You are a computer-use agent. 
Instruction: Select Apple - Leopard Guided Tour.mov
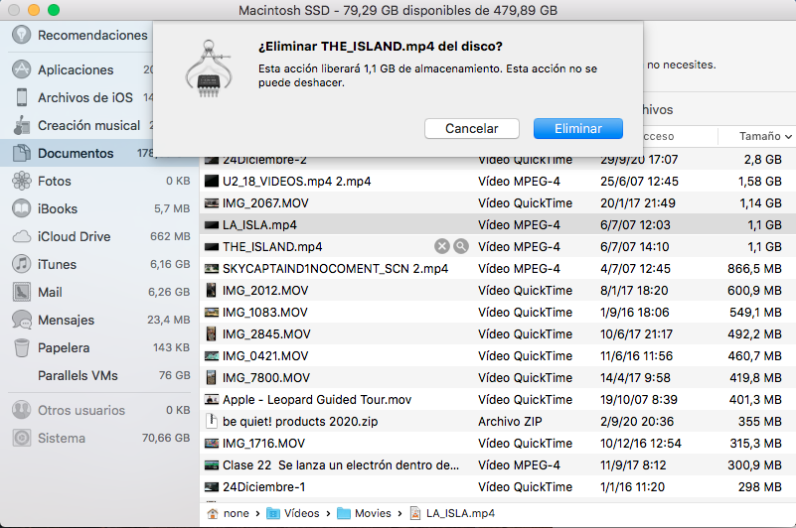498,399
